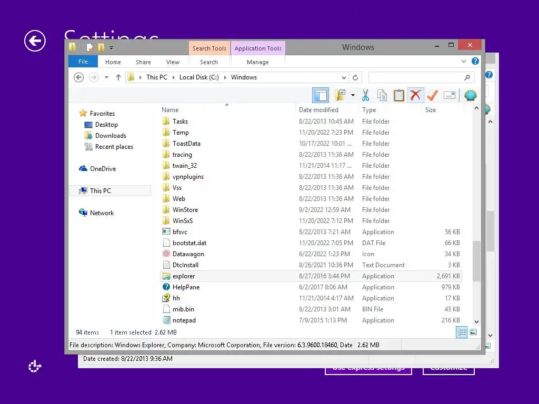
Task: Click the blue Help question mark icon
Action: point(475,61)
